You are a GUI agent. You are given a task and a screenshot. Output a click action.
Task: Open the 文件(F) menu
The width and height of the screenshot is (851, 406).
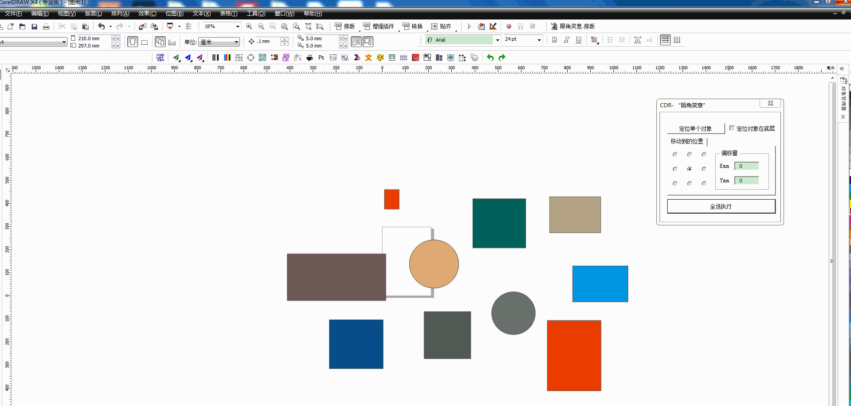point(13,14)
